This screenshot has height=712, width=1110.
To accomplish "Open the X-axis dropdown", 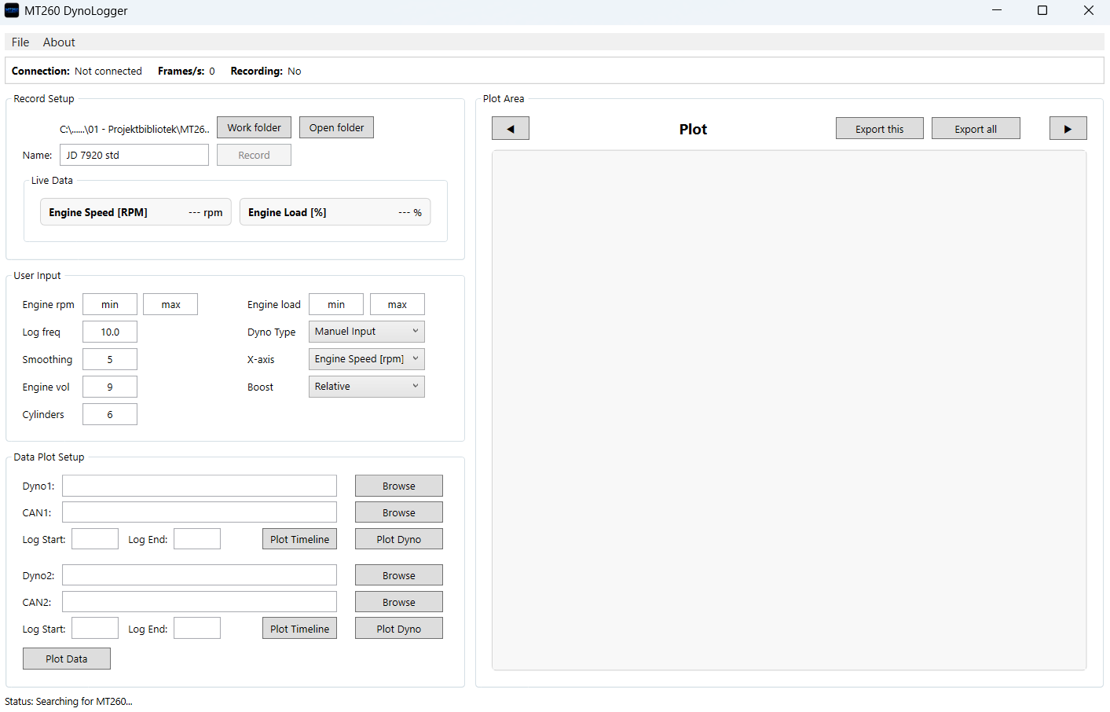I will pyautogui.click(x=367, y=359).
